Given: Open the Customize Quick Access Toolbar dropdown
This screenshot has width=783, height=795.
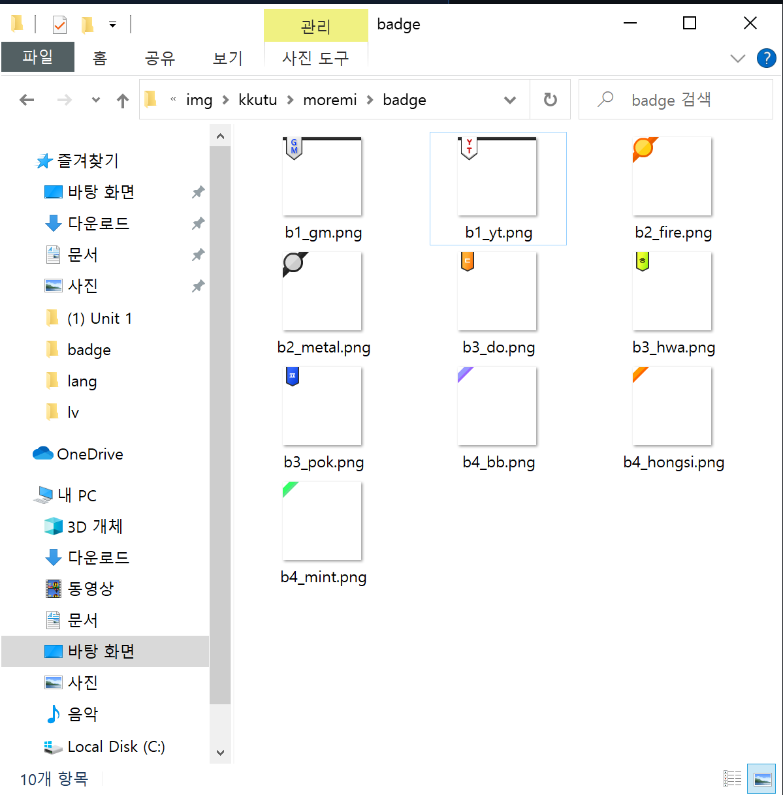Looking at the screenshot, I should tap(112, 25).
